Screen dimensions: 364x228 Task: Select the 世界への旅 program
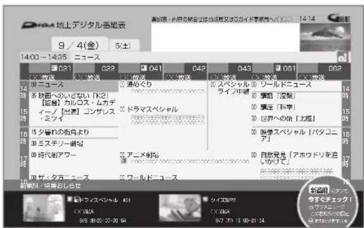tap(297, 119)
